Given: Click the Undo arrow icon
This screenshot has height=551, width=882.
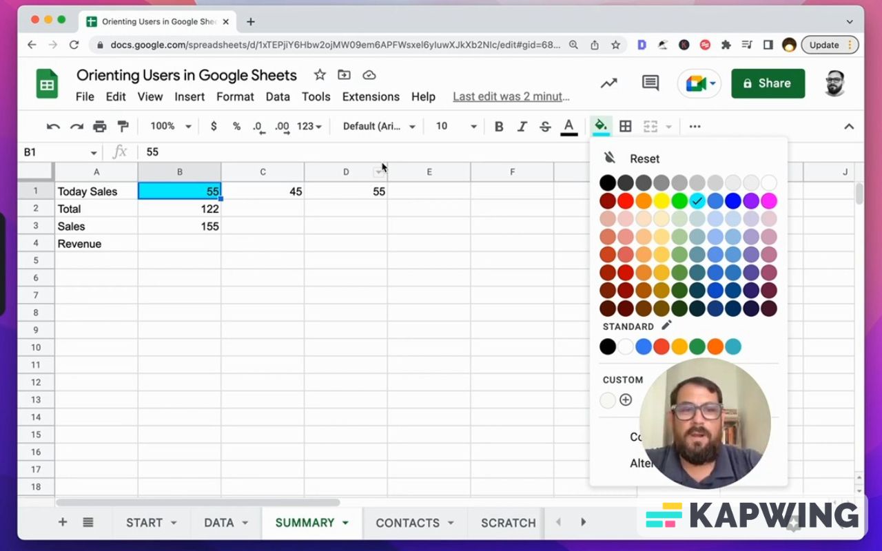Looking at the screenshot, I should (53, 127).
